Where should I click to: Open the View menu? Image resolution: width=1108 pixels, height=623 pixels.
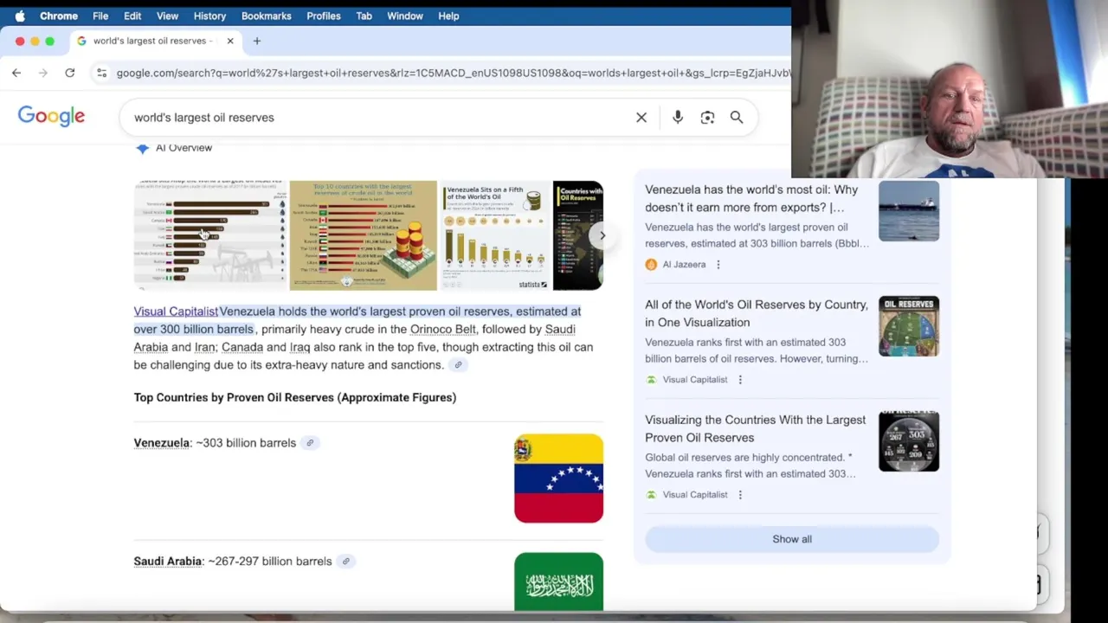[167, 16]
